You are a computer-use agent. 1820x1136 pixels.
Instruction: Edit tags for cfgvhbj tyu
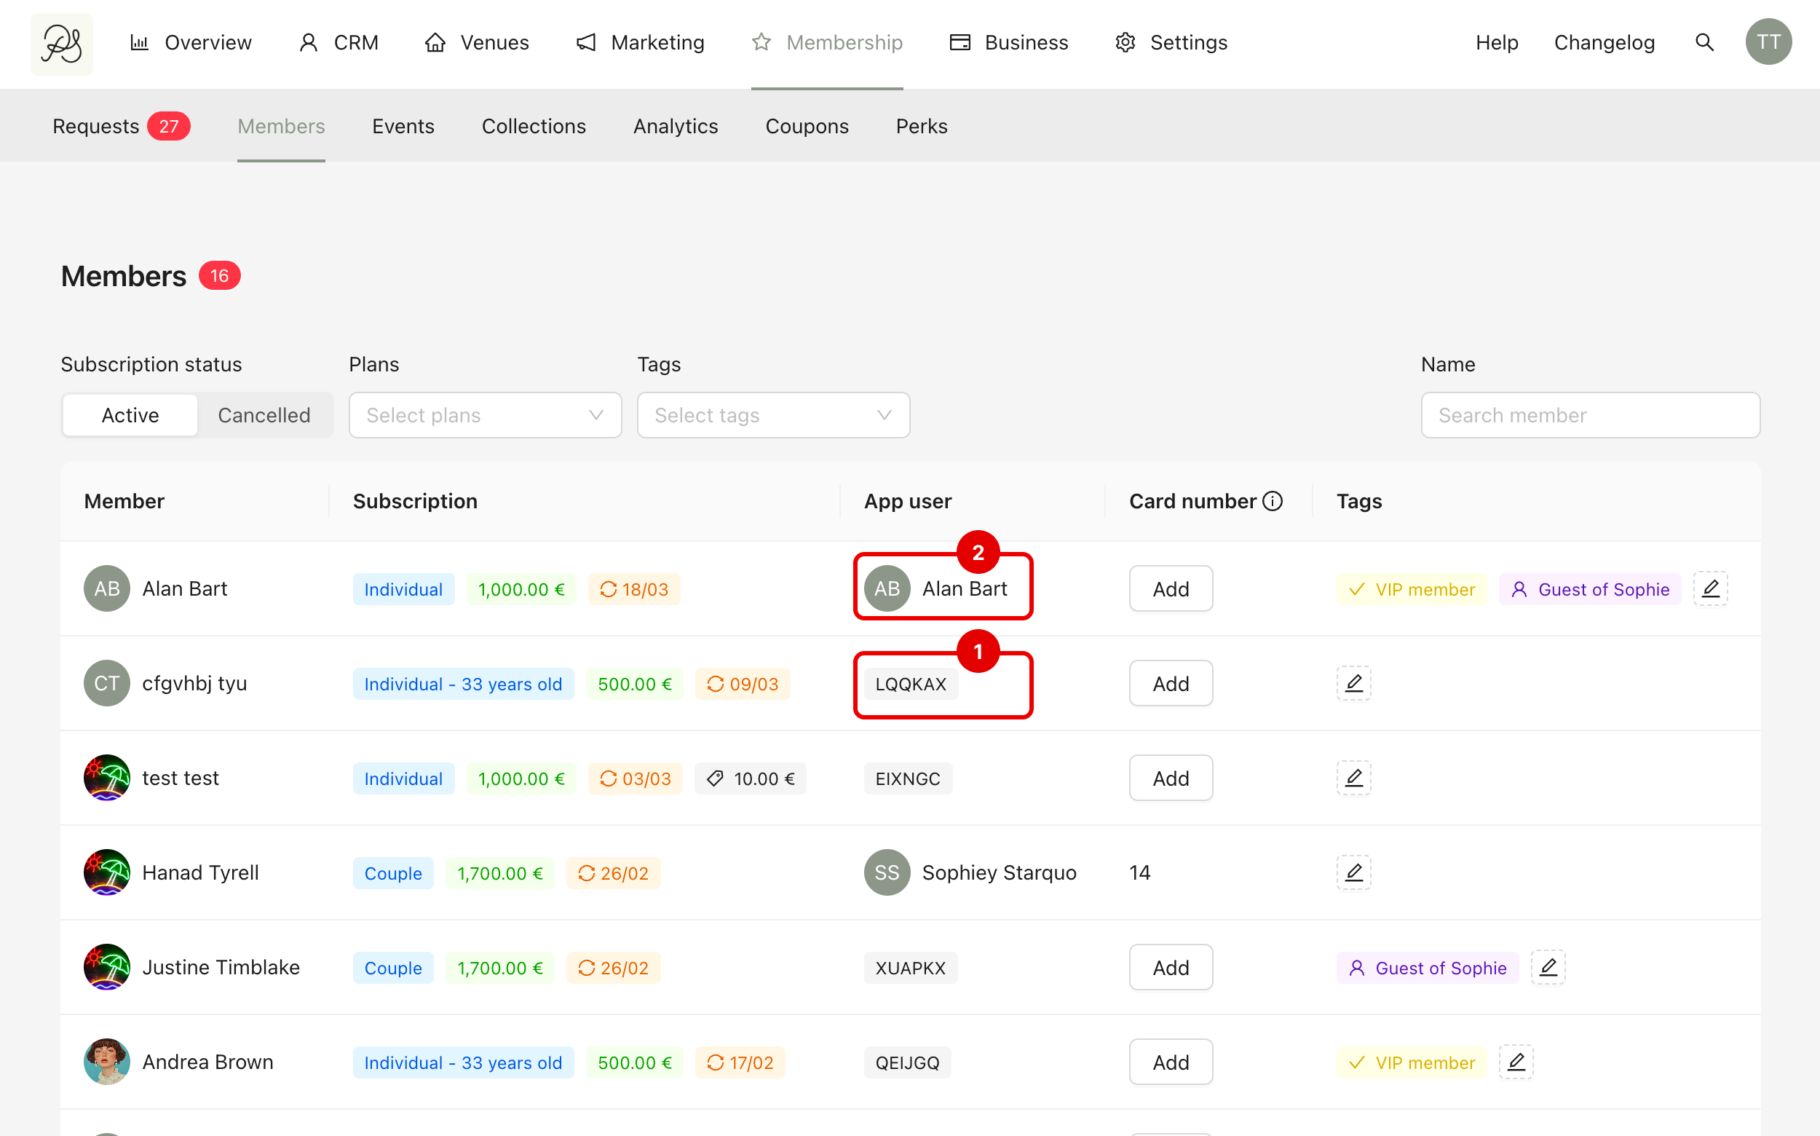pos(1353,684)
